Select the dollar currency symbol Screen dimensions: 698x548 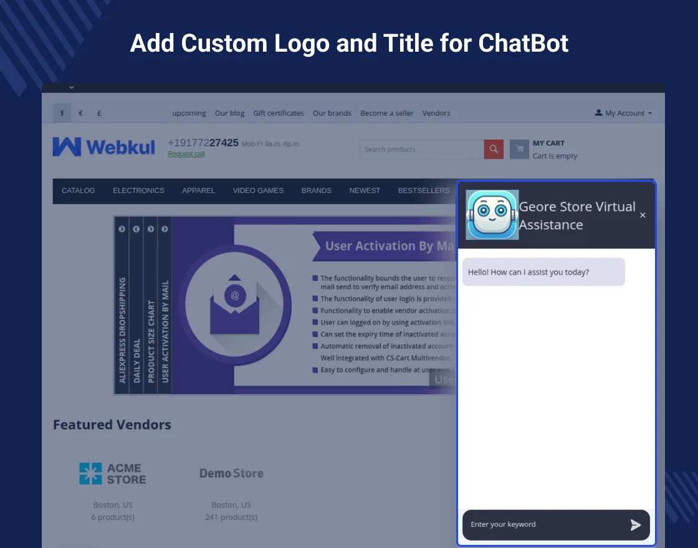coord(62,113)
